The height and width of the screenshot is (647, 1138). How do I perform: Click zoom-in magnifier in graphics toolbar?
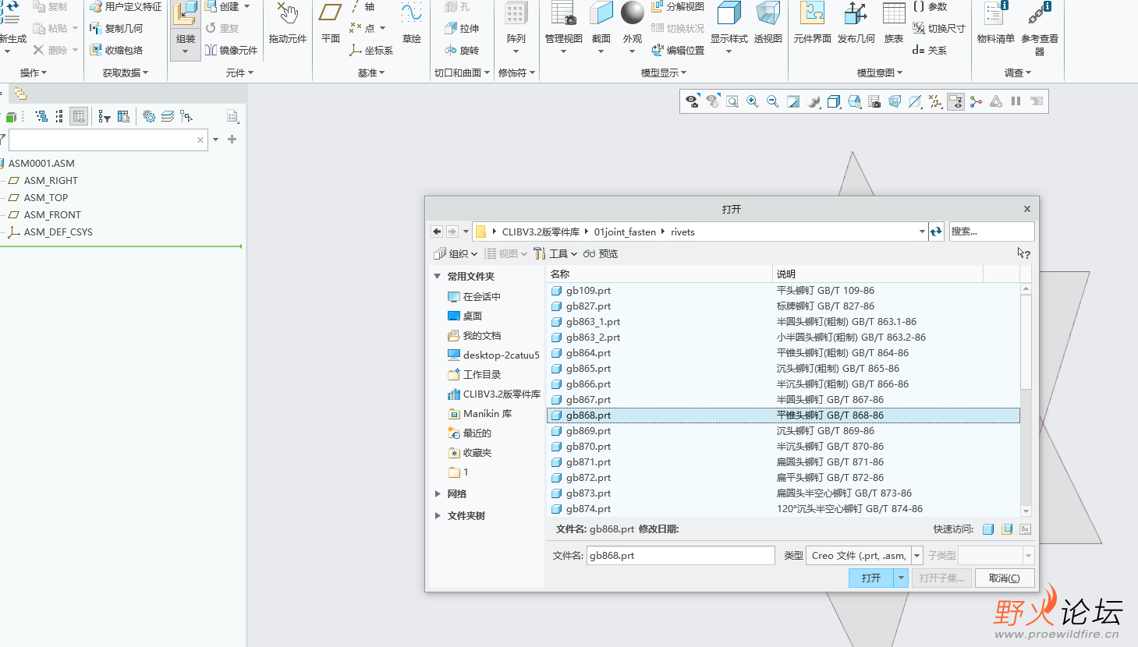[752, 101]
